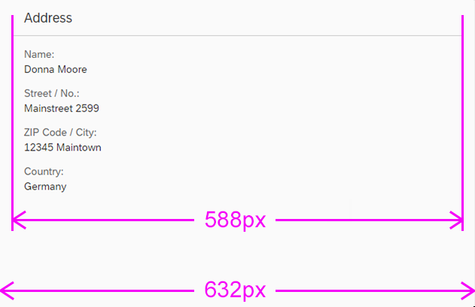Select the ZIP Code / City: label
Screen dimensions: 475x307
60,132
